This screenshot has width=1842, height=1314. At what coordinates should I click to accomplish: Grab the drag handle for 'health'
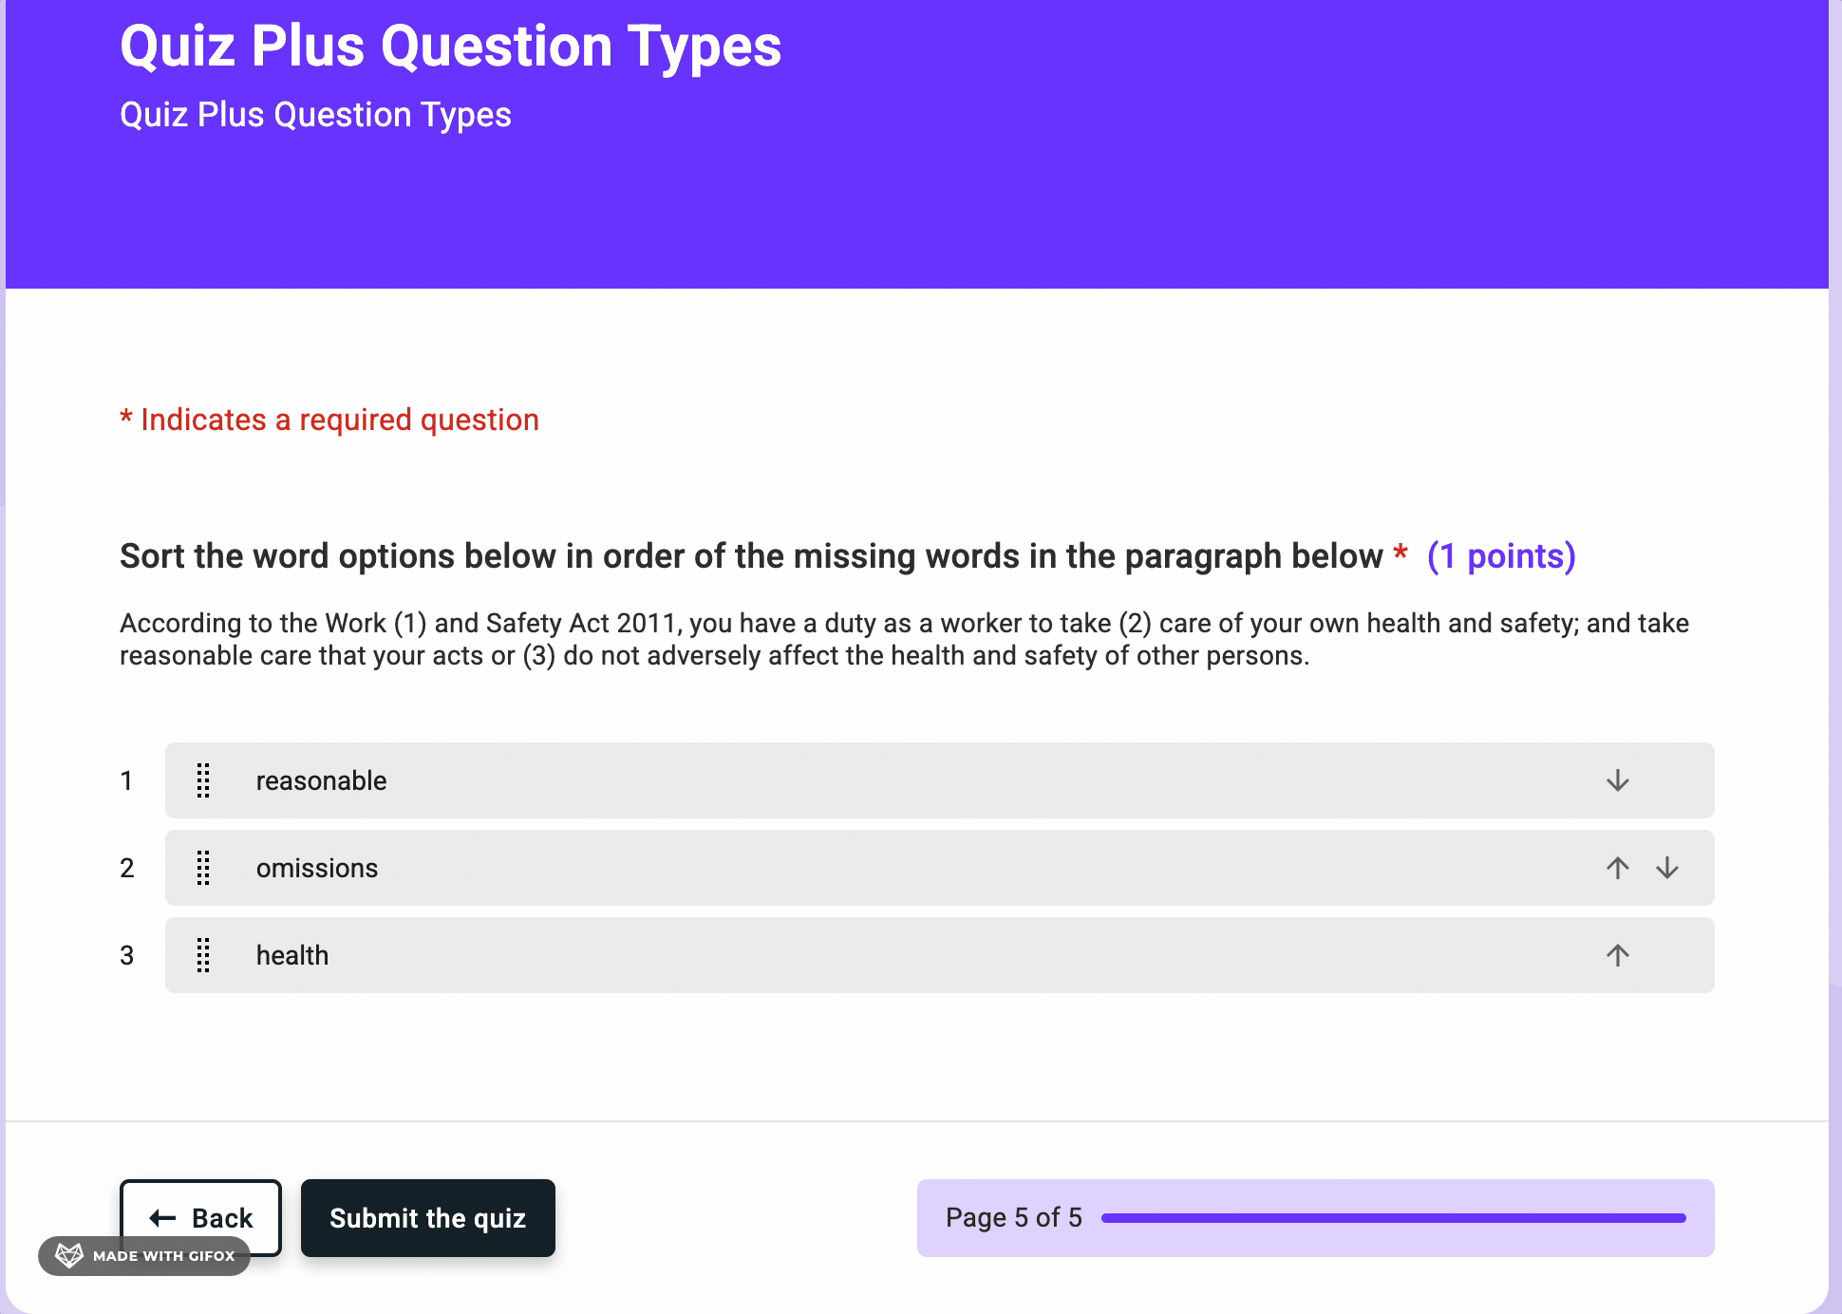click(203, 955)
